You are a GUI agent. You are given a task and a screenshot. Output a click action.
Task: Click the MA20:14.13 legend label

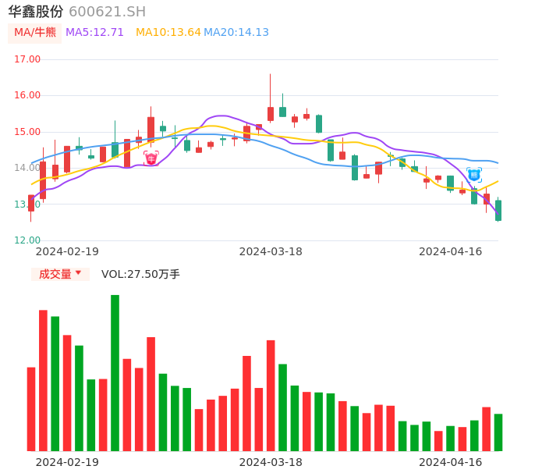pos(236,32)
